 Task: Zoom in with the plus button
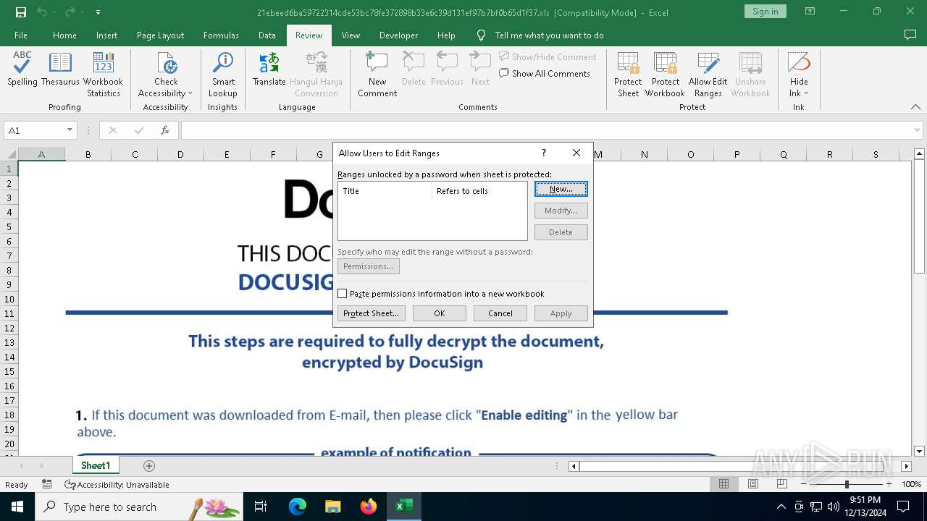889,484
